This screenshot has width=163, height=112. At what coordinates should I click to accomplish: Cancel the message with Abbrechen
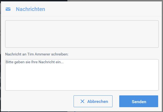tap(93, 101)
